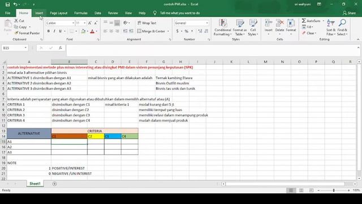
Task: Open Format as Table
Action: 240,27
